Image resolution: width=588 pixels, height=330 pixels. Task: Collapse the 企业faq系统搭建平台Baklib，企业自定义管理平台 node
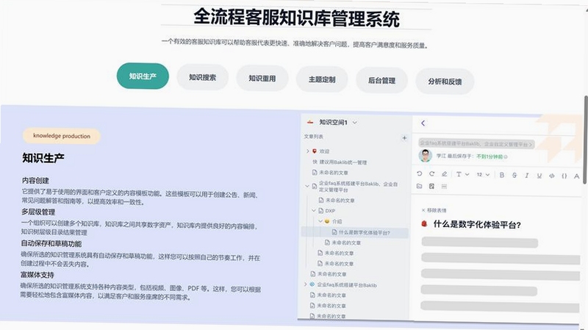click(x=307, y=186)
